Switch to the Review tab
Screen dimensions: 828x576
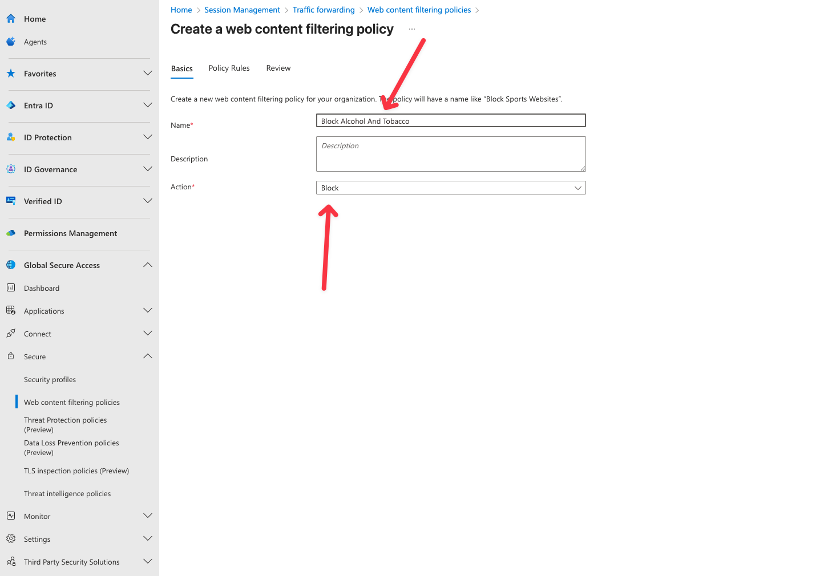278,68
